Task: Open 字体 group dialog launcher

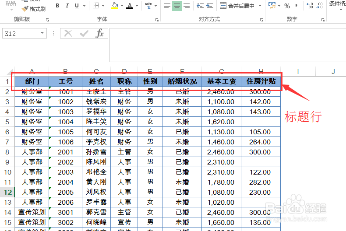Action: tap(157, 20)
